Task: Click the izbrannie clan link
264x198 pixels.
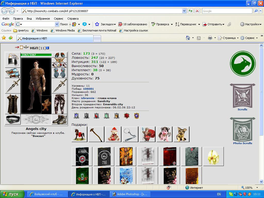Action: (88, 98)
